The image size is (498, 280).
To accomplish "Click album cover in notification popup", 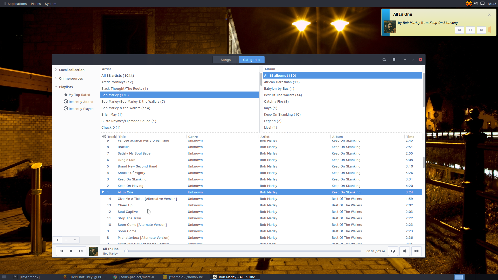I will [390, 26].
